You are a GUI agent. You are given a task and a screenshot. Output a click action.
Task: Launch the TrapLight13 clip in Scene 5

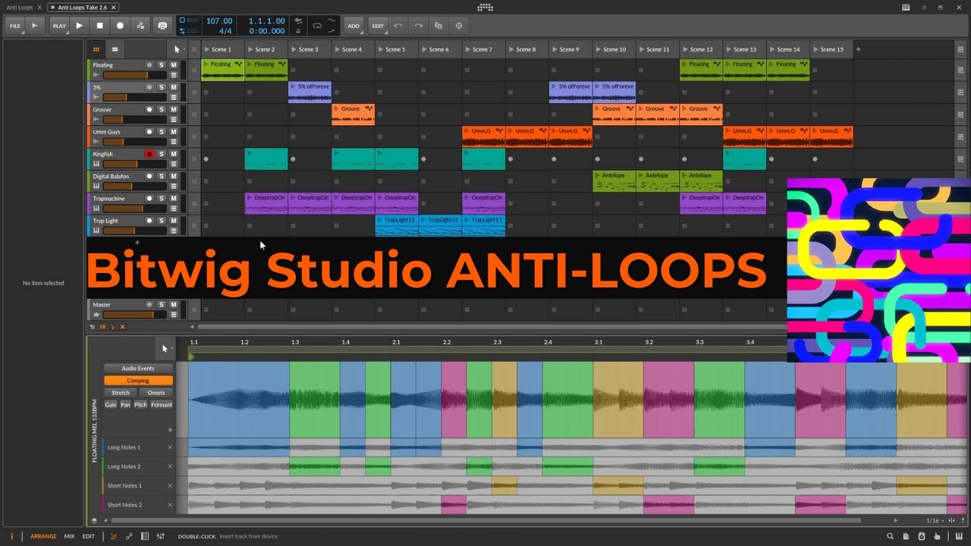[380, 220]
